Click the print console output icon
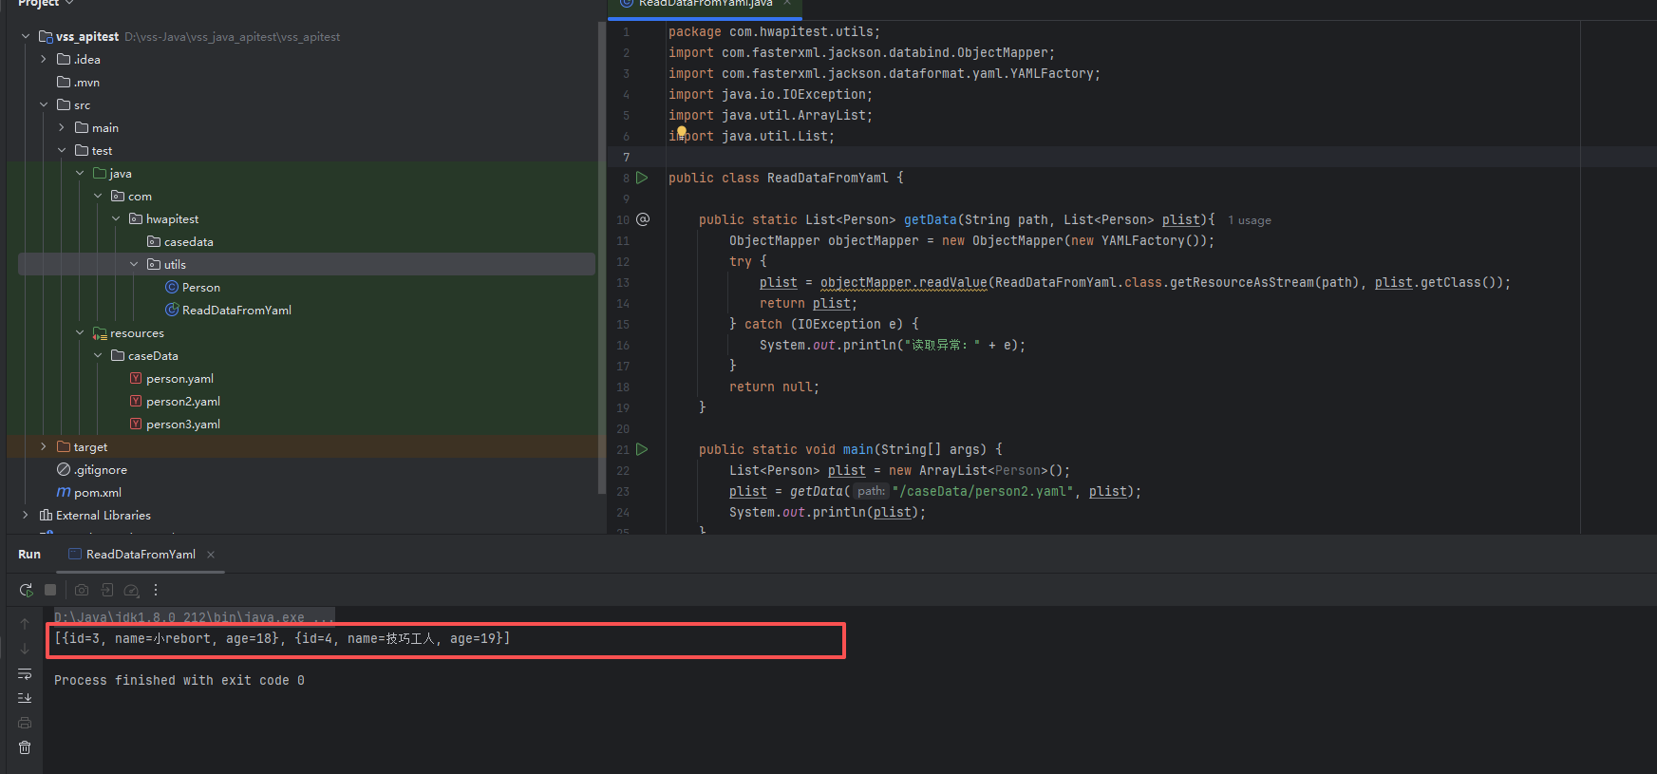Screen dimensions: 1657x774 tap(25, 723)
